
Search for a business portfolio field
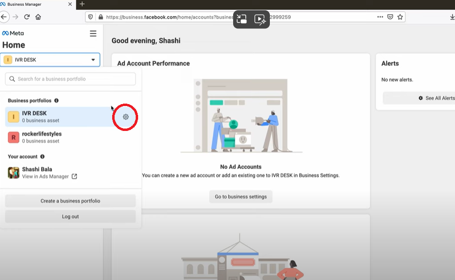[x=70, y=79]
